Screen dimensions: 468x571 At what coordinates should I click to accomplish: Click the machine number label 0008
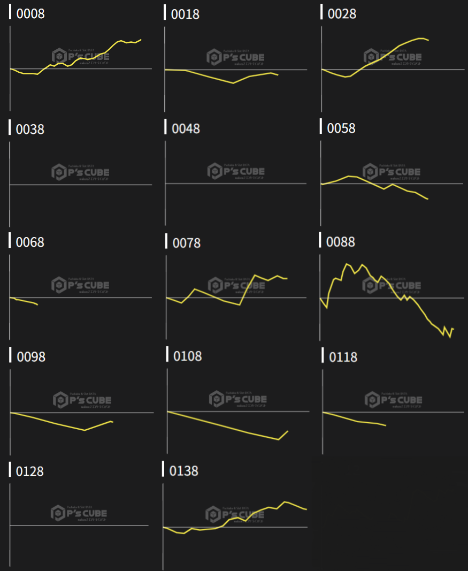30,14
